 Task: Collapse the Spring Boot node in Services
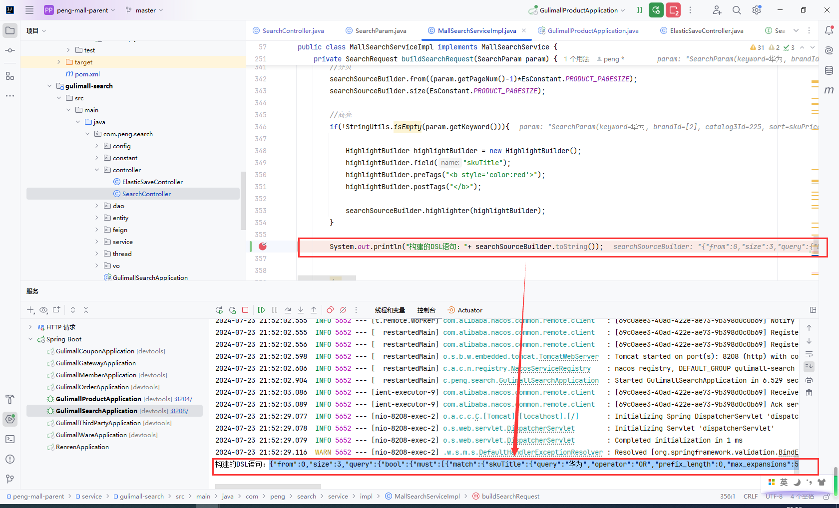[30, 339]
